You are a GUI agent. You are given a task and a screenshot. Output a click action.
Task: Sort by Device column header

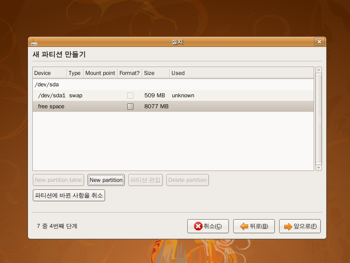[x=50, y=73]
